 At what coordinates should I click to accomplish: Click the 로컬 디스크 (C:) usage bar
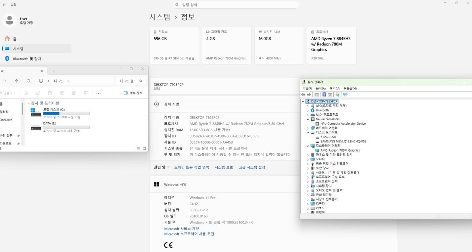66,114
